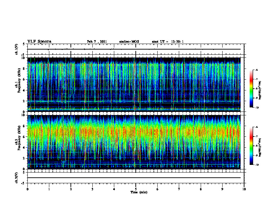Image resolution: width=275 pixels, height=212 pixels.
Task: Click the ch.3 voltage waveform trace
Action: (134, 178)
